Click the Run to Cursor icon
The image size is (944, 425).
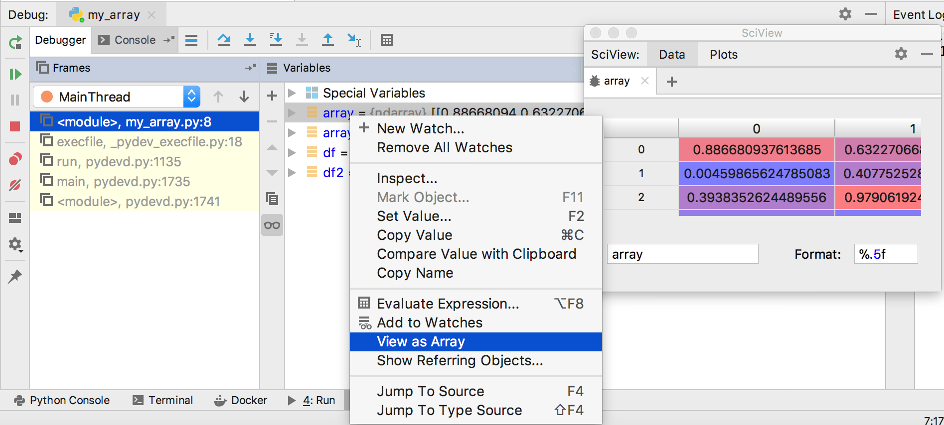tap(354, 40)
